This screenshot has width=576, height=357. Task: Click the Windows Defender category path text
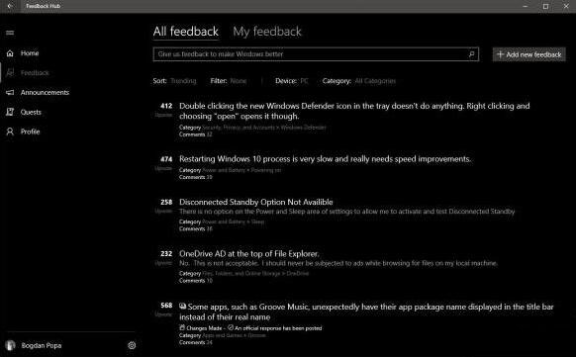click(x=264, y=128)
